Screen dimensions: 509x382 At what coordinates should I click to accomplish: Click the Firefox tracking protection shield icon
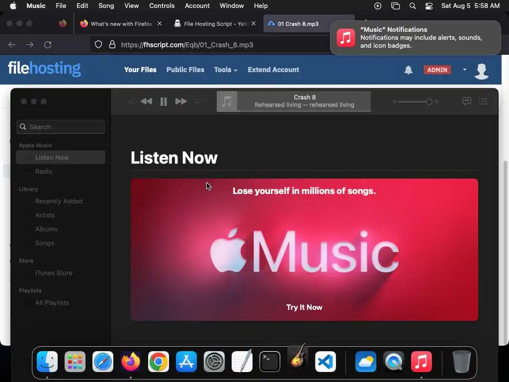pyautogui.click(x=98, y=44)
